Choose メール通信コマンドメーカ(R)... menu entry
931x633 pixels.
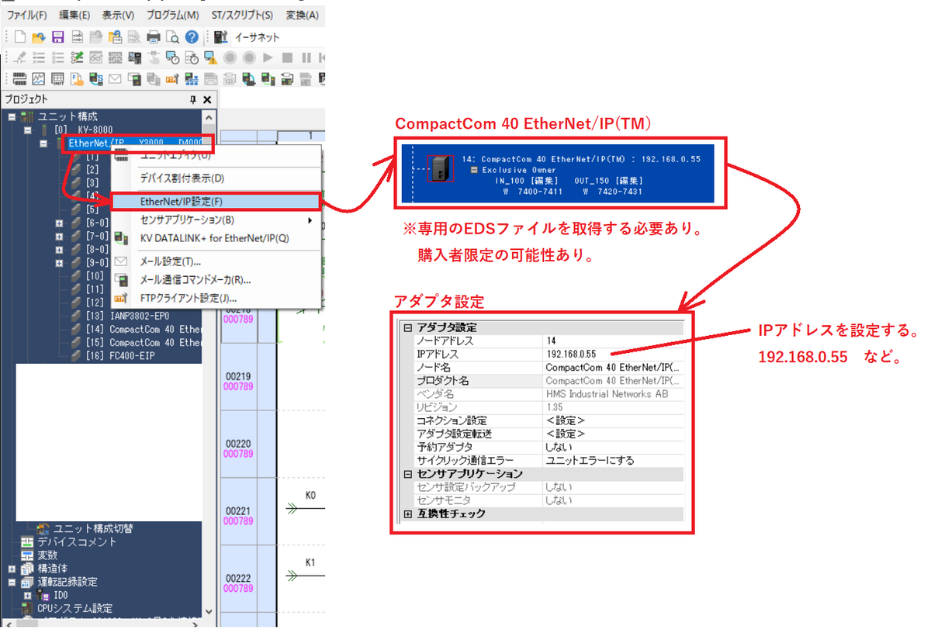(x=216, y=280)
